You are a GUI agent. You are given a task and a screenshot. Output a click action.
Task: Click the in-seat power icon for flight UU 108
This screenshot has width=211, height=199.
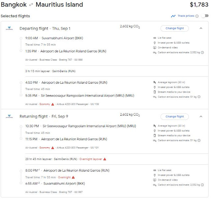(x=155, y=87)
